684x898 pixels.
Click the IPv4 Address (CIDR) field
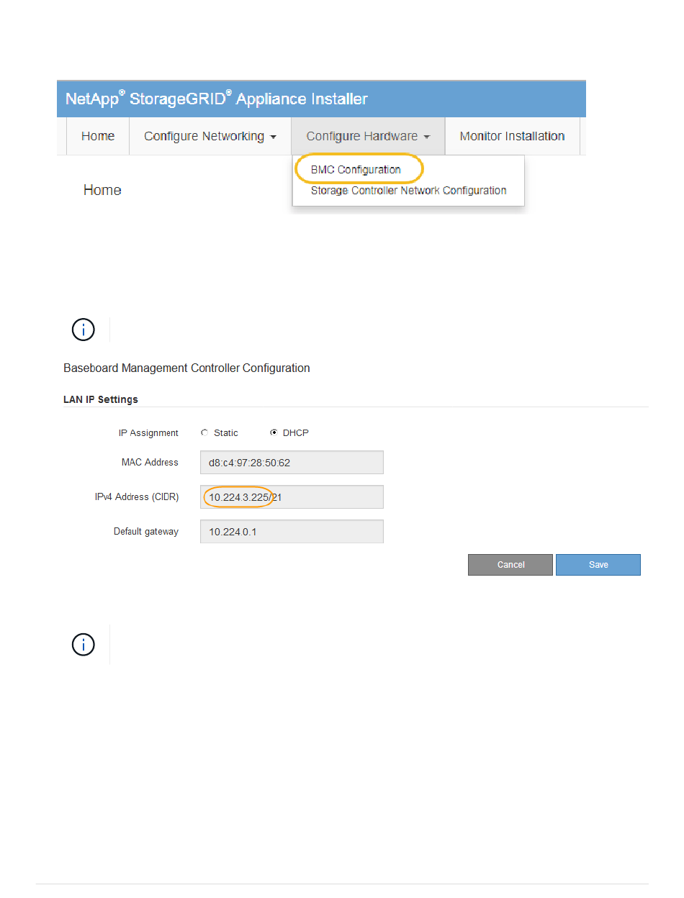pos(292,497)
